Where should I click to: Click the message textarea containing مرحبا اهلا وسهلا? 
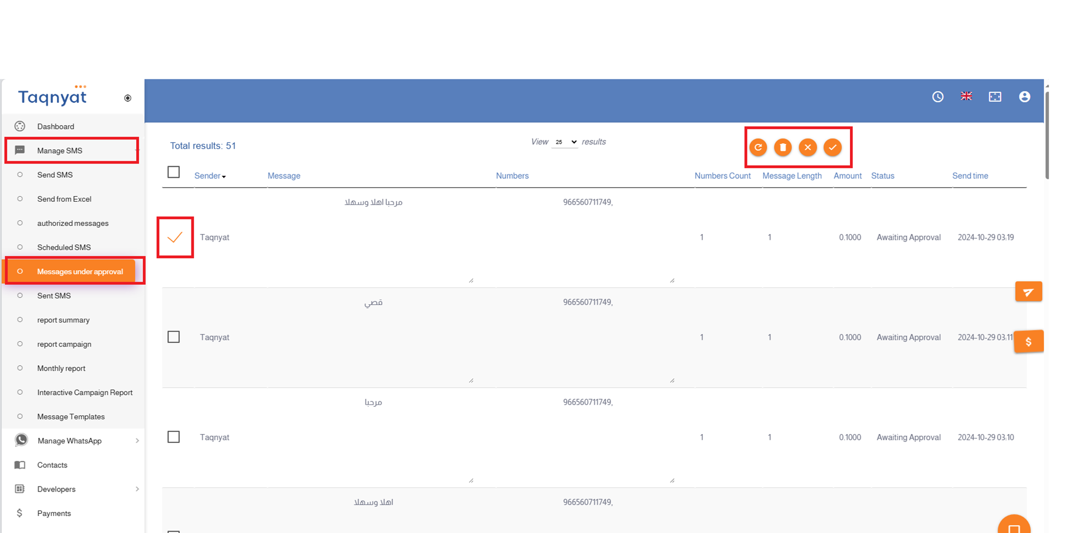point(374,237)
